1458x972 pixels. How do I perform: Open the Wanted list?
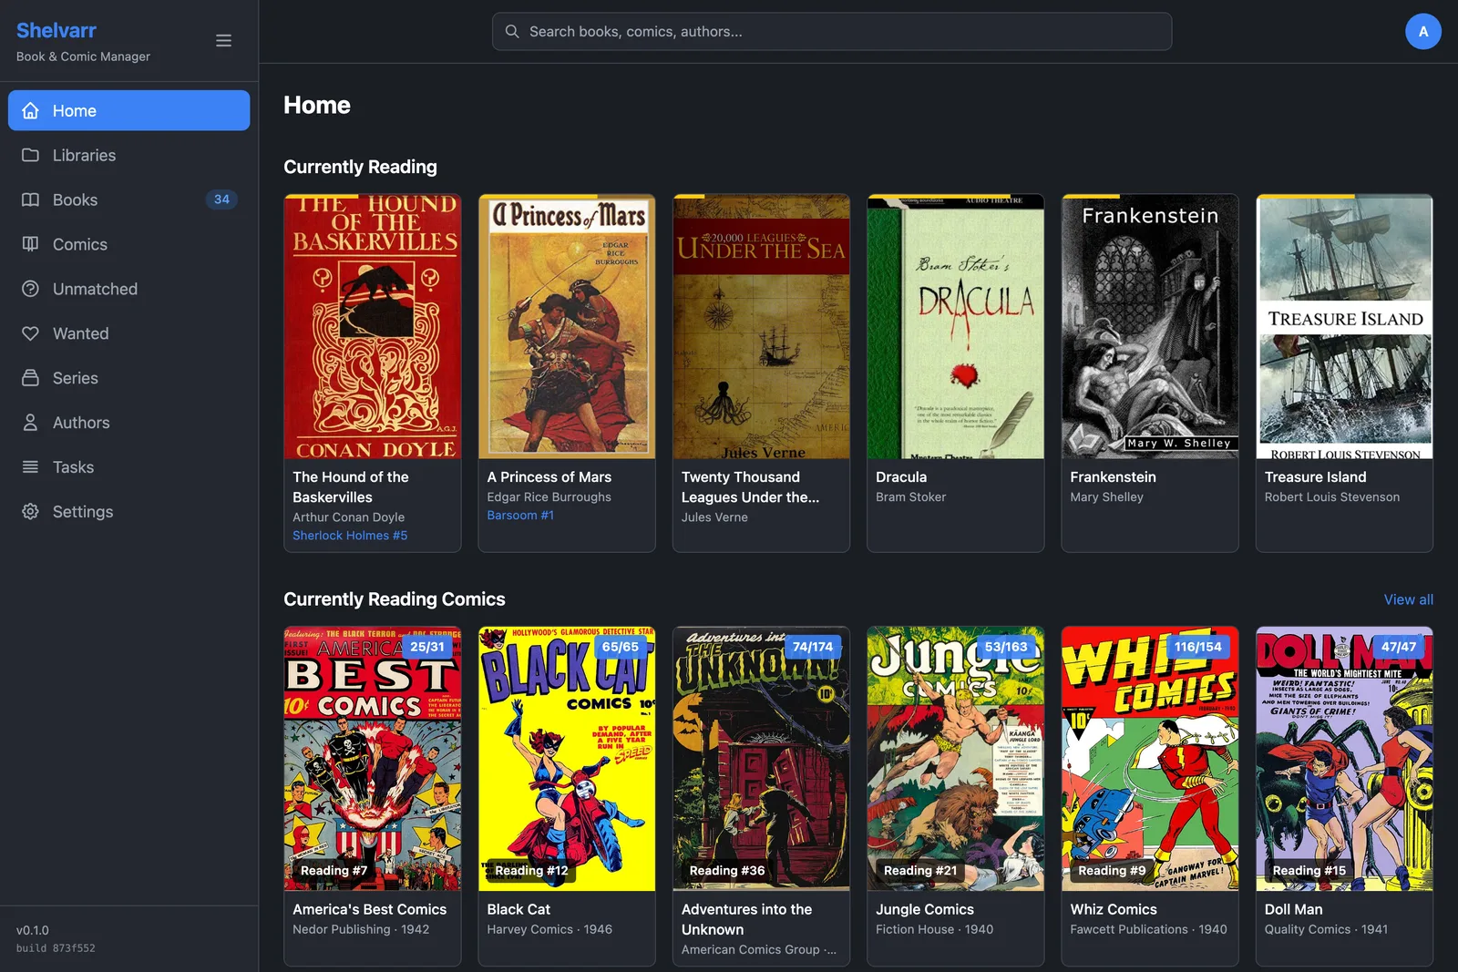point(129,333)
